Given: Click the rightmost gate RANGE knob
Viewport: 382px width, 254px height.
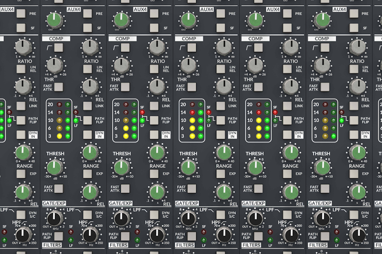Looking at the screenshot, I should point(357,152).
